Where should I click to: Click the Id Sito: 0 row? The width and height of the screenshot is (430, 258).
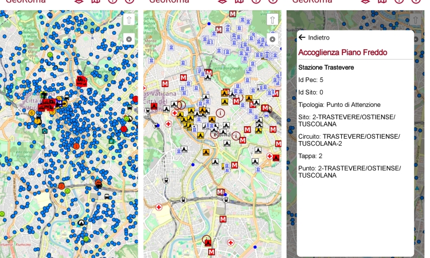click(311, 92)
